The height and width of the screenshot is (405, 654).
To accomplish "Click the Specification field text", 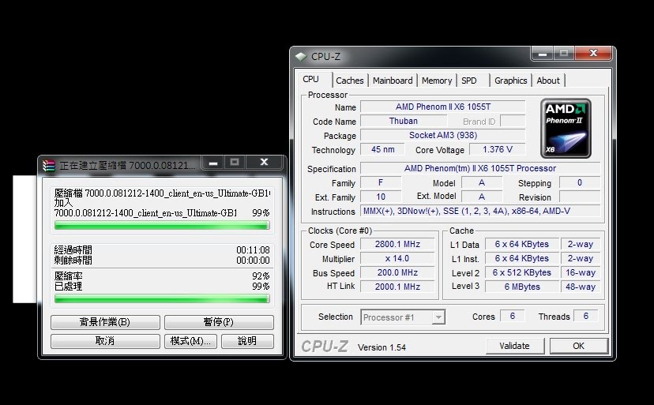I will [x=480, y=168].
